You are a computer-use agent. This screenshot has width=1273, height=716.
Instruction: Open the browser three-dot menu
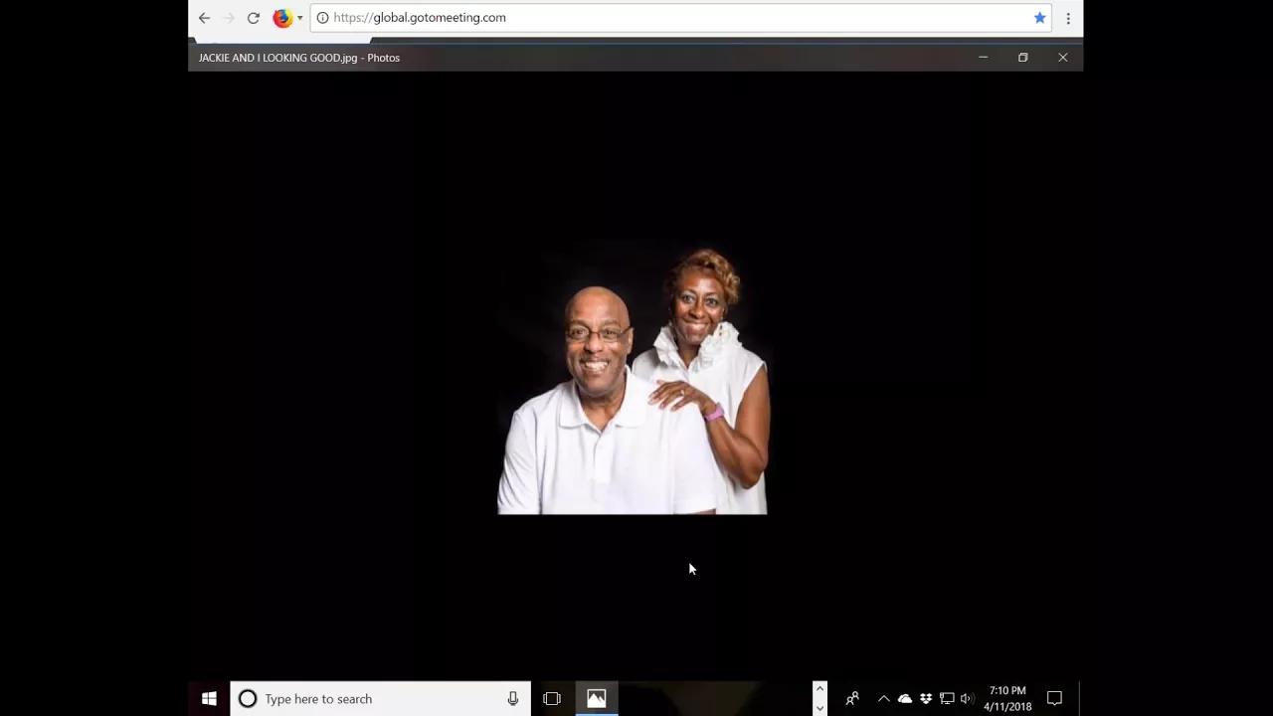click(x=1068, y=18)
